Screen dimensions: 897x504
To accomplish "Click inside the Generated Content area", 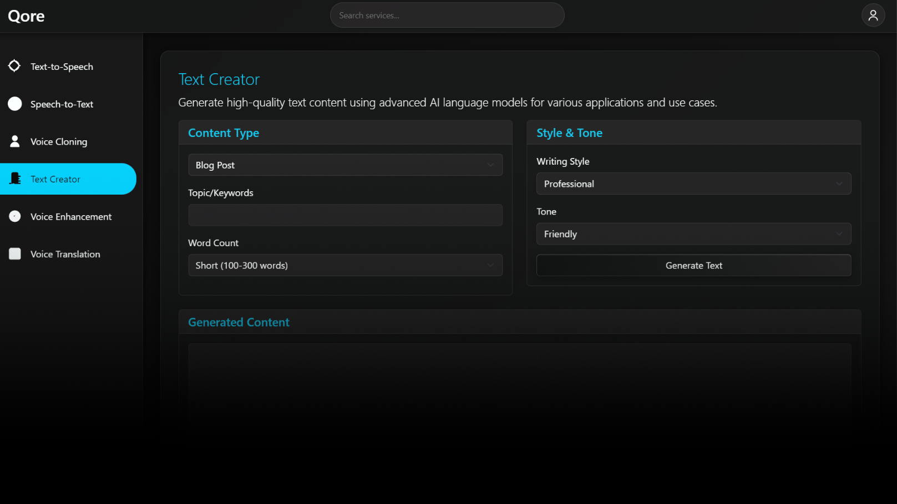I will pyautogui.click(x=519, y=383).
